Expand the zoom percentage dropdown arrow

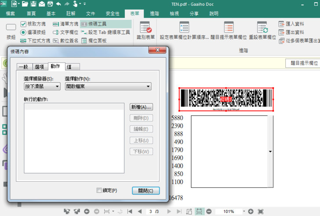(x=244, y=211)
